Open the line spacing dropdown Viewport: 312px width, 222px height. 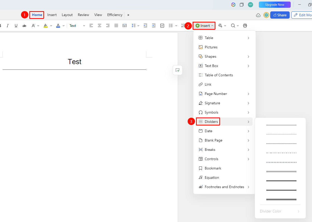135,26
